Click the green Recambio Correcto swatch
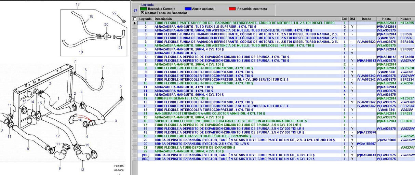This screenshot has height=175, width=415. click(x=144, y=9)
